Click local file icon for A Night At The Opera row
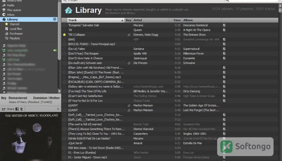 224,30
